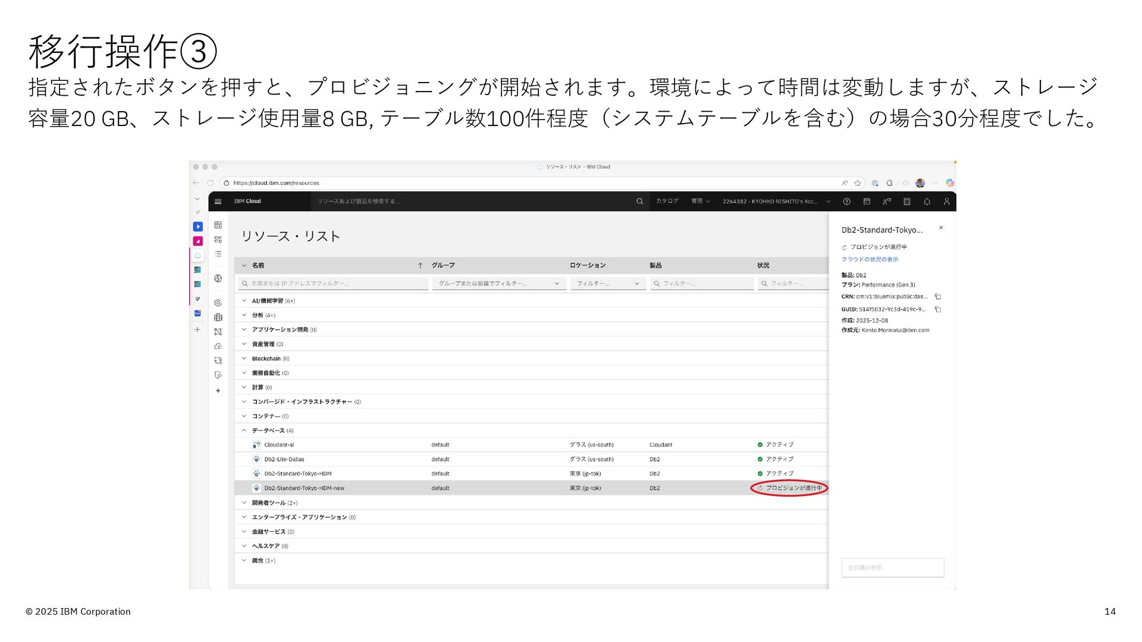Screen dimensions: 1142x642
Task: Close the Db2-Standard-Tokyo details side panel
Action: 941,228
